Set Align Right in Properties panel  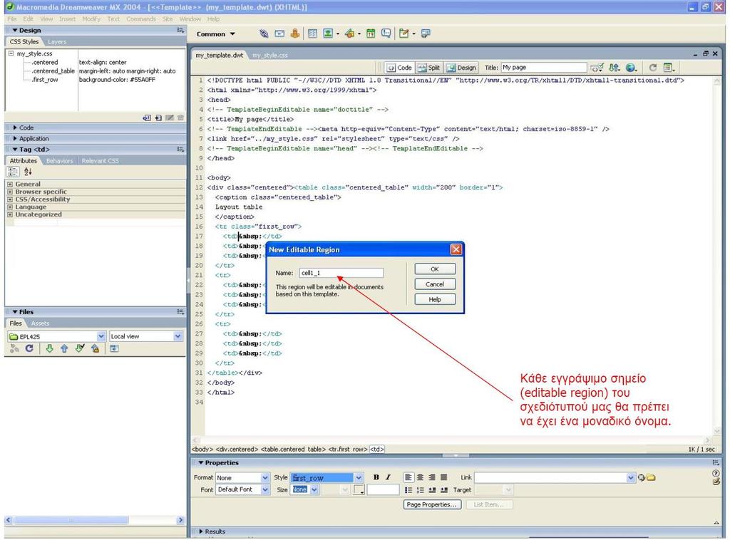coord(431,477)
